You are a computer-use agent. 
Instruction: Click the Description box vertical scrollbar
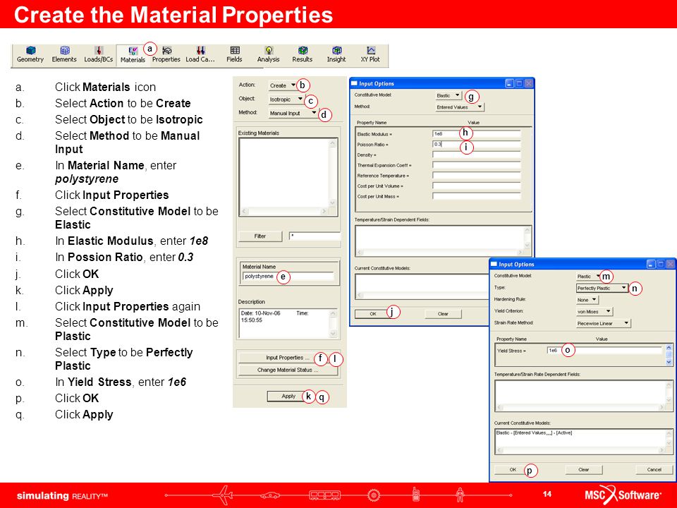click(333, 324)
